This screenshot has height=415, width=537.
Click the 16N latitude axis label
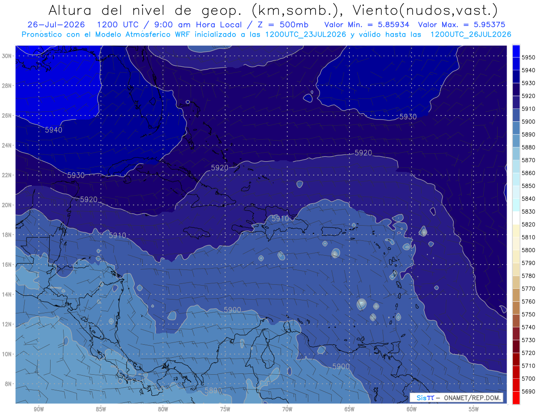pyautogui.click(x=7, y=265)
